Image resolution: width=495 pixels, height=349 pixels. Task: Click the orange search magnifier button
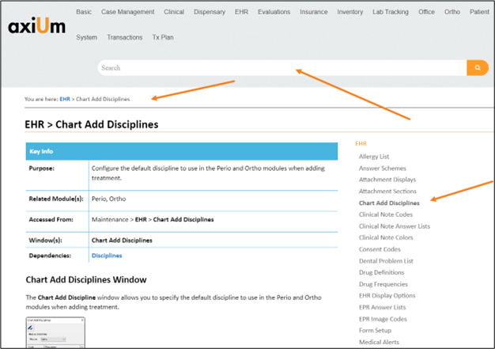click(478, 68)
